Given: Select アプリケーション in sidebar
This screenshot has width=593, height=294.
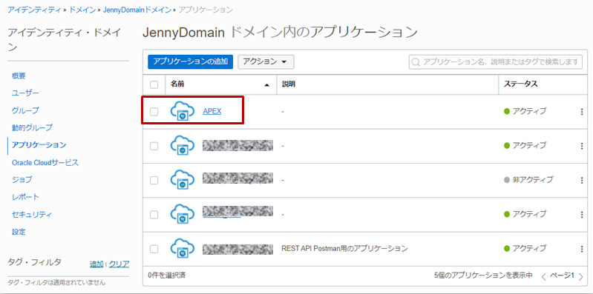Looking at the screenshot, I should click(x=39, y=145).
